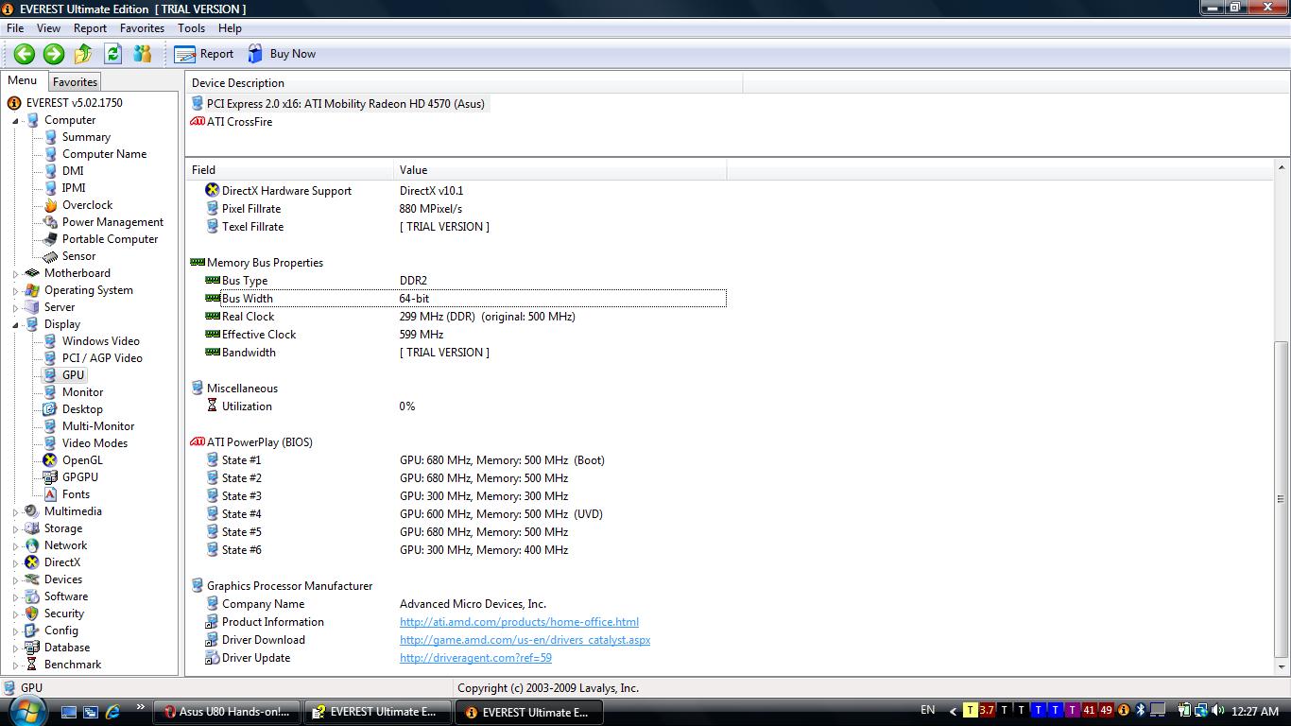1291x726 pixels.
Task: Open the Sensor page in the tree
Action: pyautogui.click(x=78, y=256)
